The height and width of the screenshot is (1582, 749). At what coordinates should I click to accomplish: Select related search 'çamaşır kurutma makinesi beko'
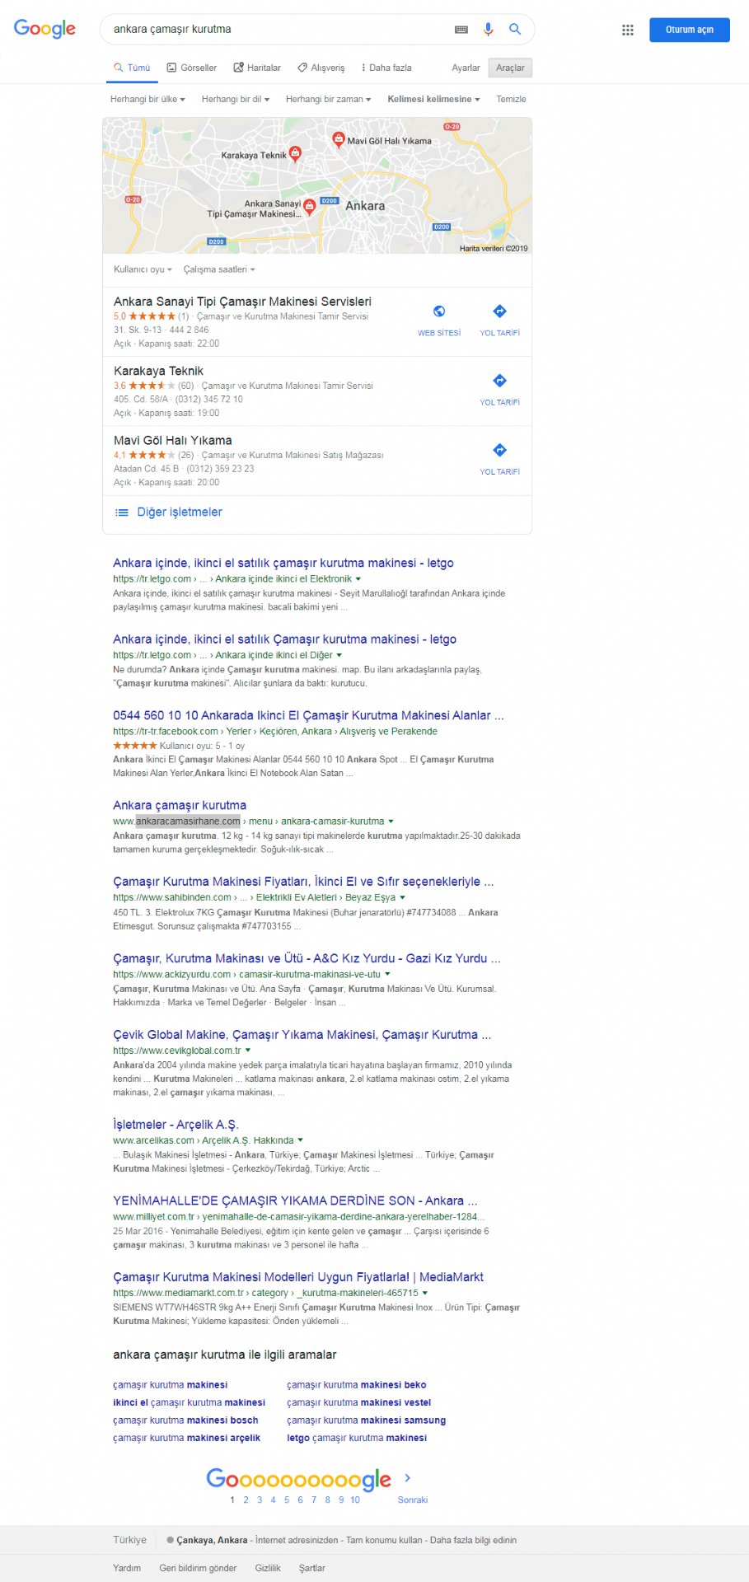click(x=357, y=1385)
